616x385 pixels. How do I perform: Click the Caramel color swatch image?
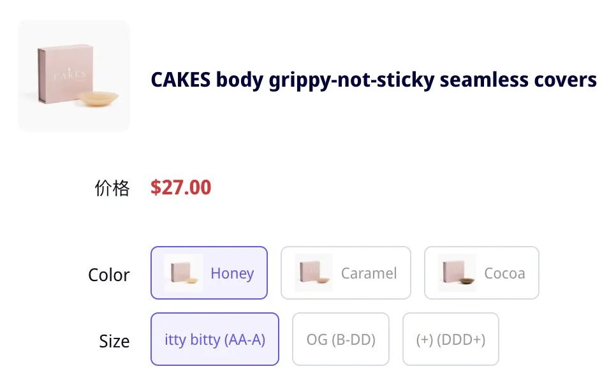(x=314, y=273)
